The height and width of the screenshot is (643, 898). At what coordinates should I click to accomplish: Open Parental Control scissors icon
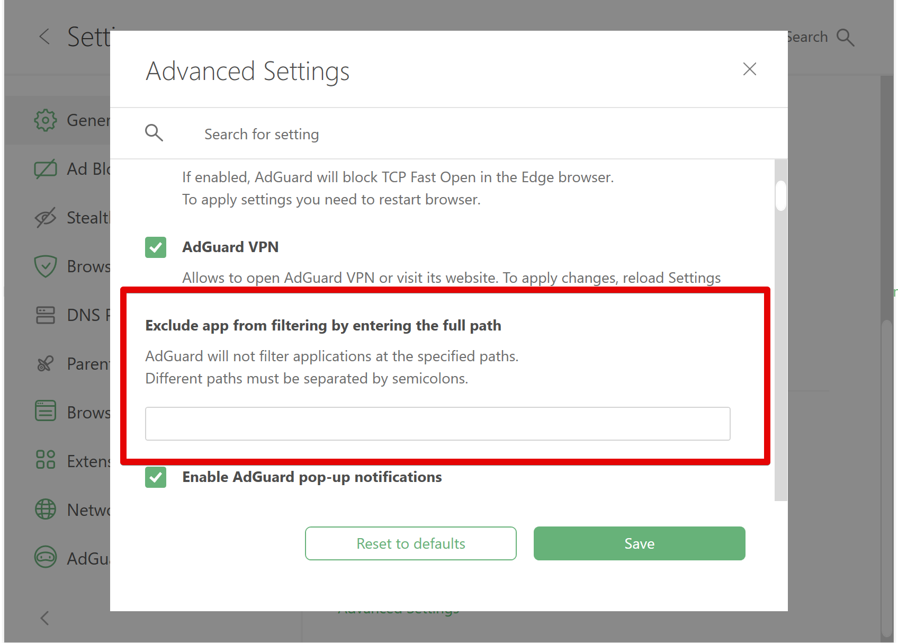(46, 364)
